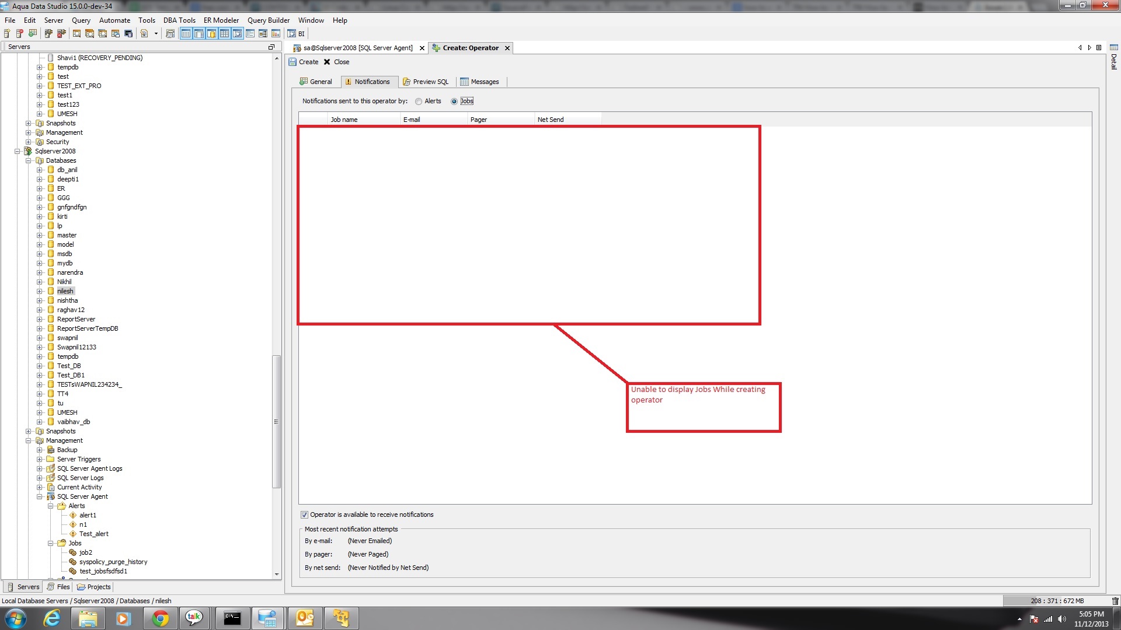Click the database-with-monitor toolbar icon
The width and height of the screenshot is (1121, 630).
tap(128, 34)
